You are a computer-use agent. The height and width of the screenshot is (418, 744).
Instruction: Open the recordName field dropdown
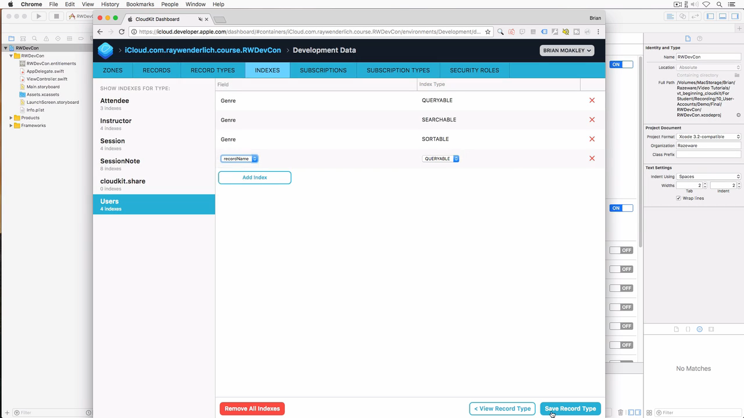pyautogui.click(x=239, y=158)
